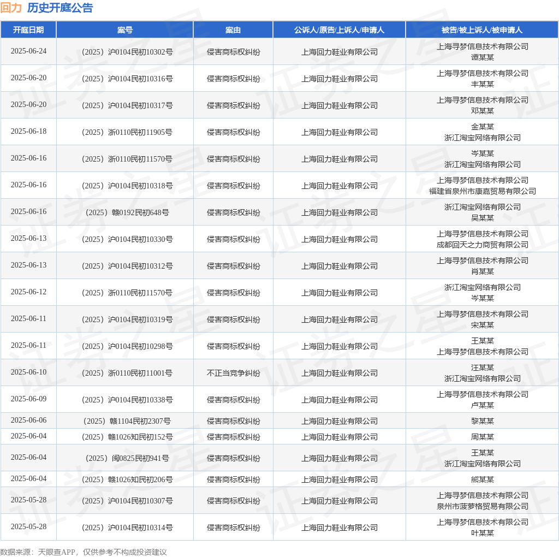Click the date 2025-06-24
559x557 pixels.
click(x=28, y=51)
